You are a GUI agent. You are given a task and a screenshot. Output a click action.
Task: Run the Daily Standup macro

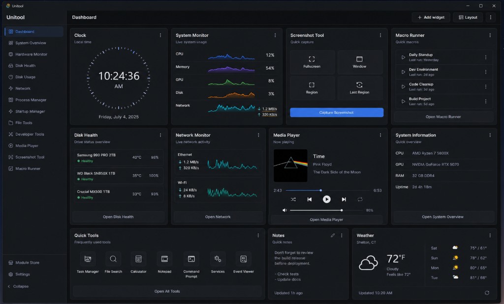pyautogui.click(x=403, y=57)
